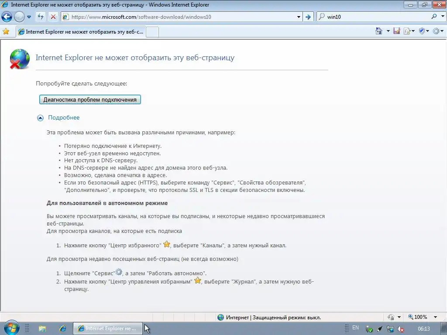Expand the Page menu dropdown arrow
Screen dimensions: 447x335
pos(413,31)
